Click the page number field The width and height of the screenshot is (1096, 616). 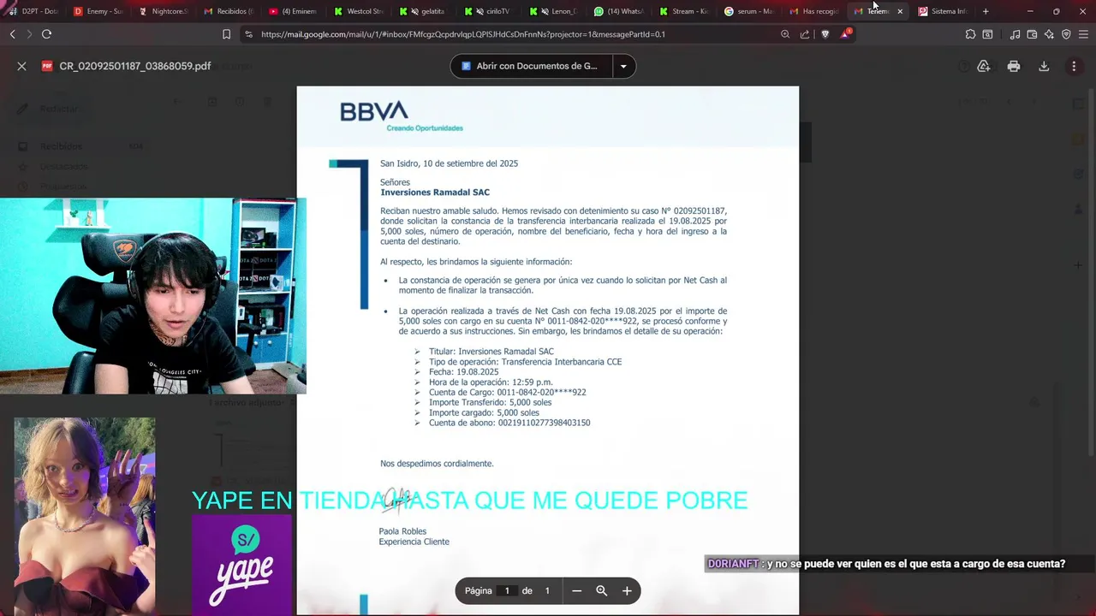coord(507,590)
